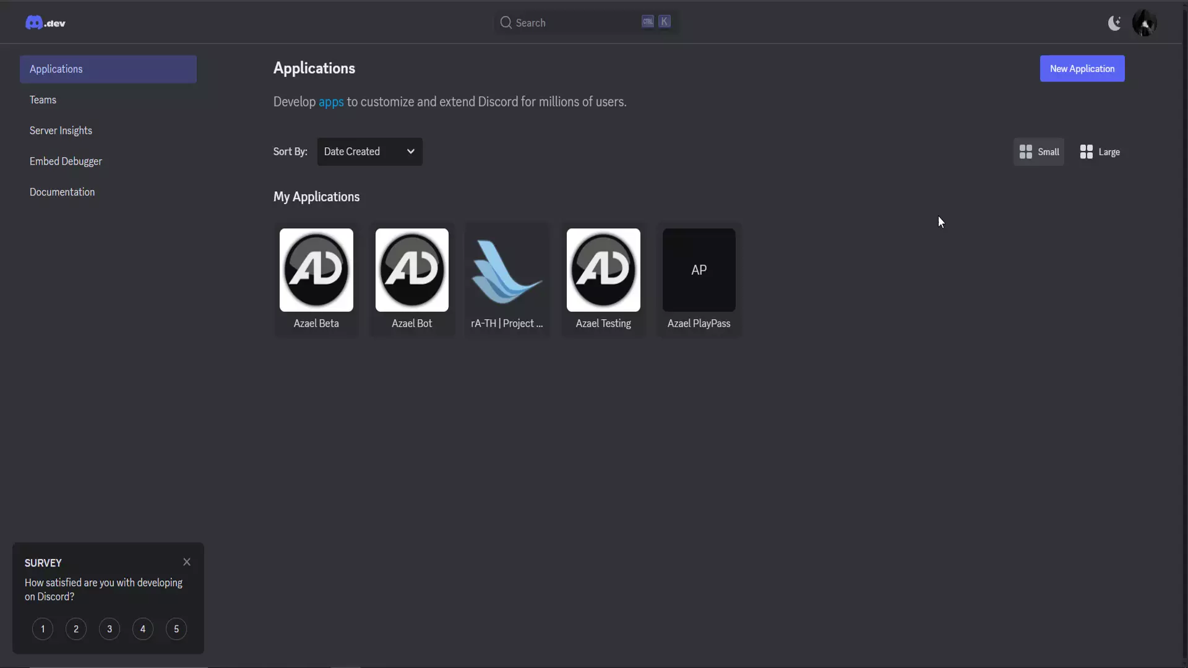Open the Azael Bot application icon
1188x668 pixels.
tap(412, 270)
